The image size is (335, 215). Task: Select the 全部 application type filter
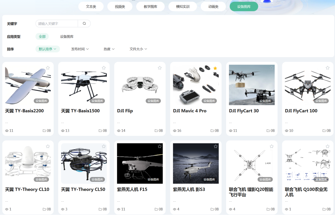click(x=42, y=37)
